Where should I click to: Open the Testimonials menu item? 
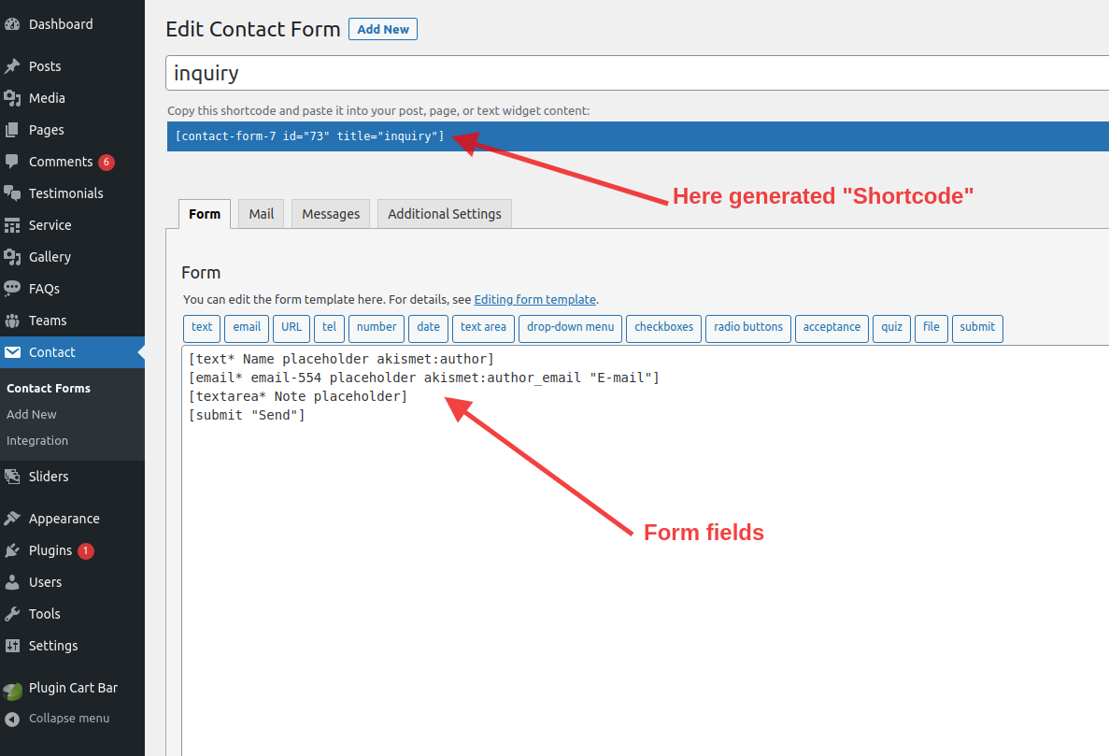[72, 193]
